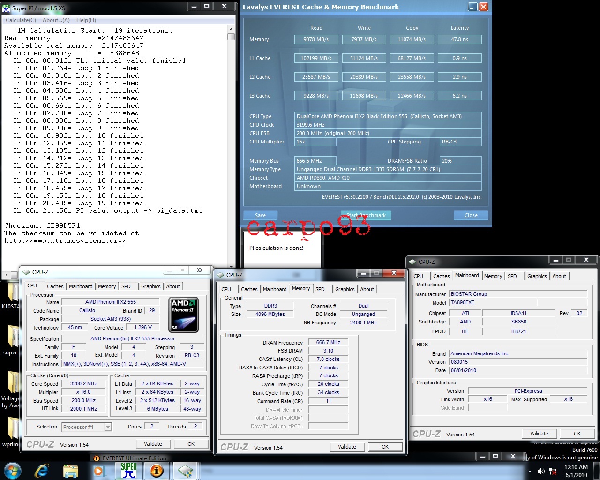
Task: Click CPU-Z title icon in Memory-tab window
Action: tap(220, 275)
